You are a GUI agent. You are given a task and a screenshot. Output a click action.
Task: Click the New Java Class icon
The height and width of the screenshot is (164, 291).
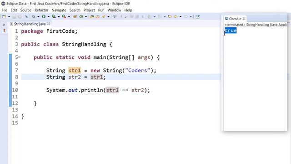point(81,16)
